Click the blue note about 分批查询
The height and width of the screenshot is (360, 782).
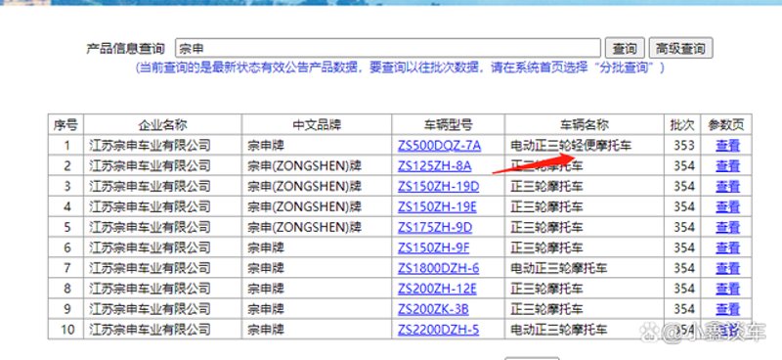pos(400,67)
